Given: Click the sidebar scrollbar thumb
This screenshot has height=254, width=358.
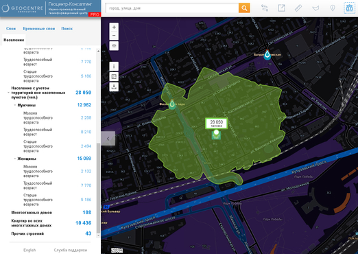Looking at the screenshot, I should pyautogui.click(x=98, y=187).
